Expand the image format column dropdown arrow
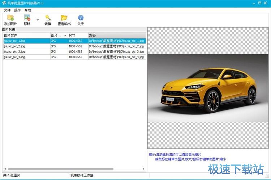The image size is (271, 180). (65, 35)
